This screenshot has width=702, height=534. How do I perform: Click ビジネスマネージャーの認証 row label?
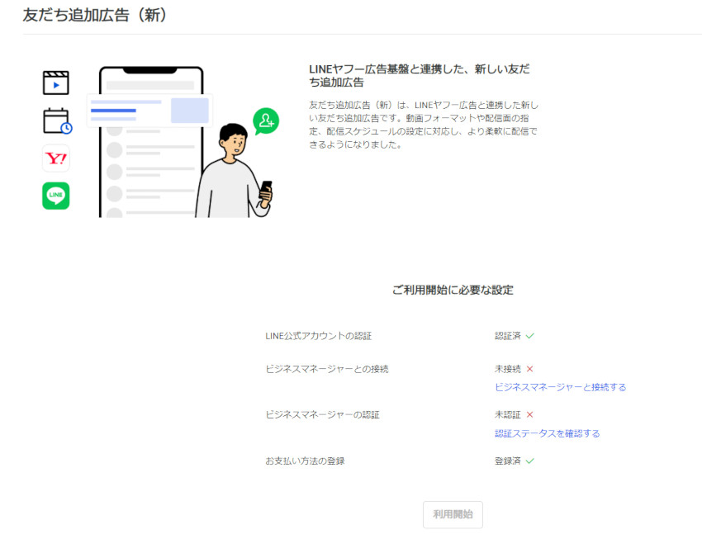tap(322, 414)
